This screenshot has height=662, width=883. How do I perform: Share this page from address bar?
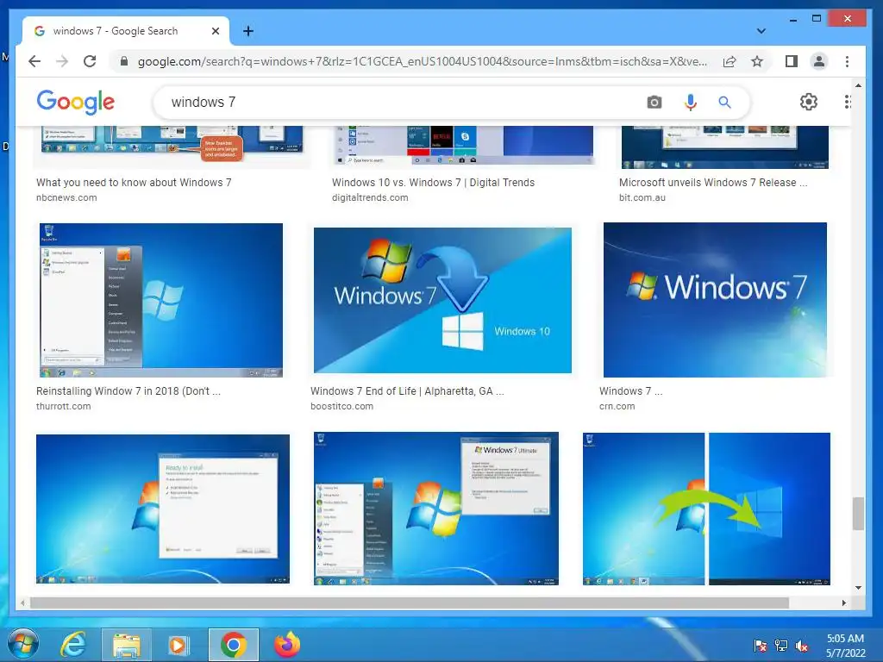click(730, 61)
